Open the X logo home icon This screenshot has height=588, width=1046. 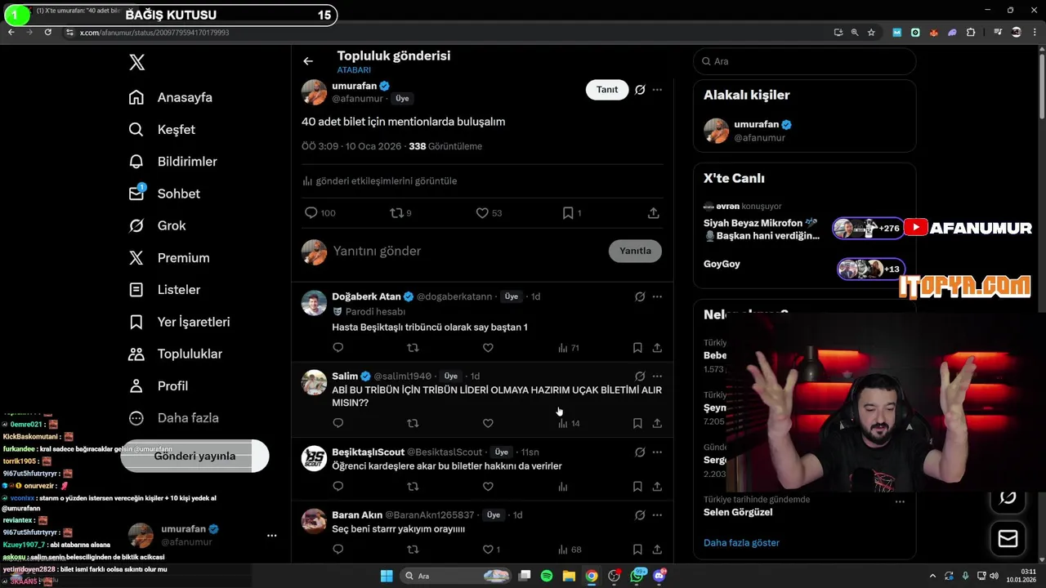click(137, 63)
